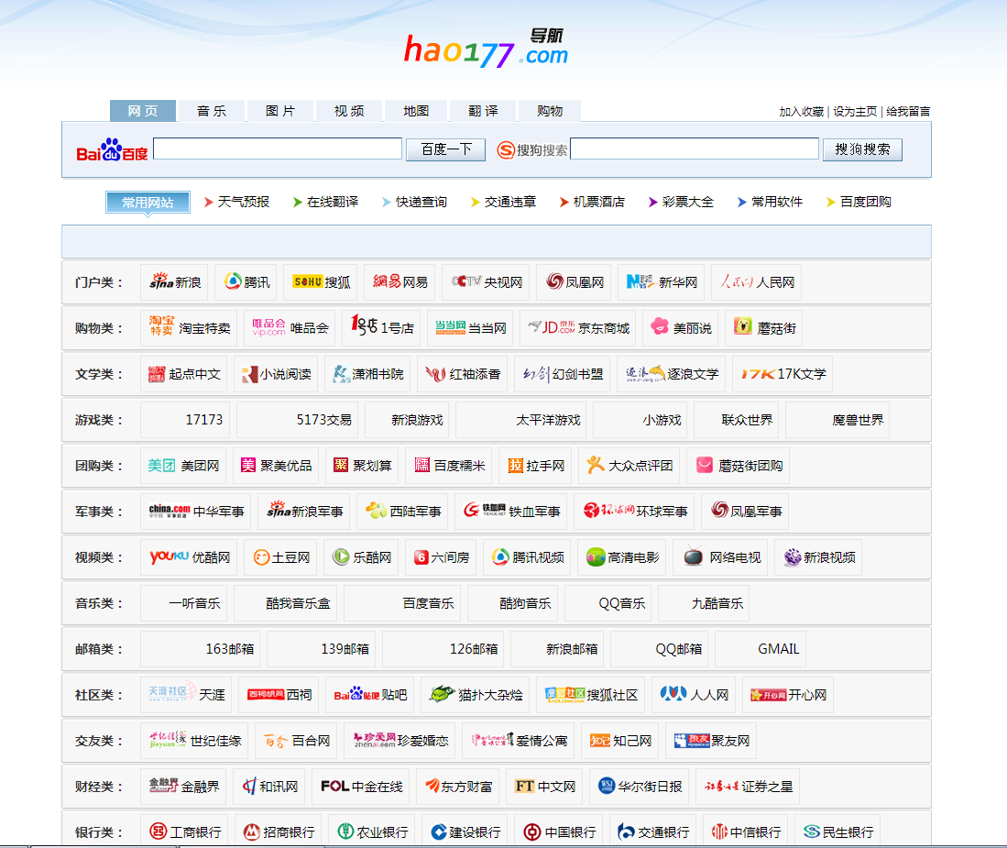Screen dimensions: 1007x848
Task: Open the JD 京东商城 logo link
Action: 552,327
